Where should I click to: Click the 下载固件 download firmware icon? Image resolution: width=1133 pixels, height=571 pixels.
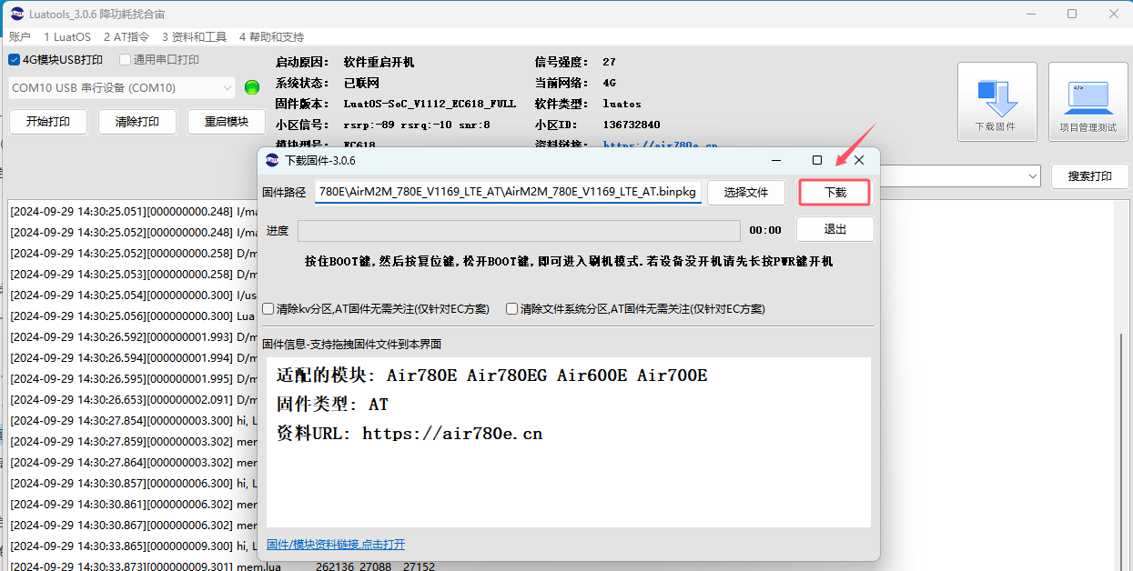(996, 102)
